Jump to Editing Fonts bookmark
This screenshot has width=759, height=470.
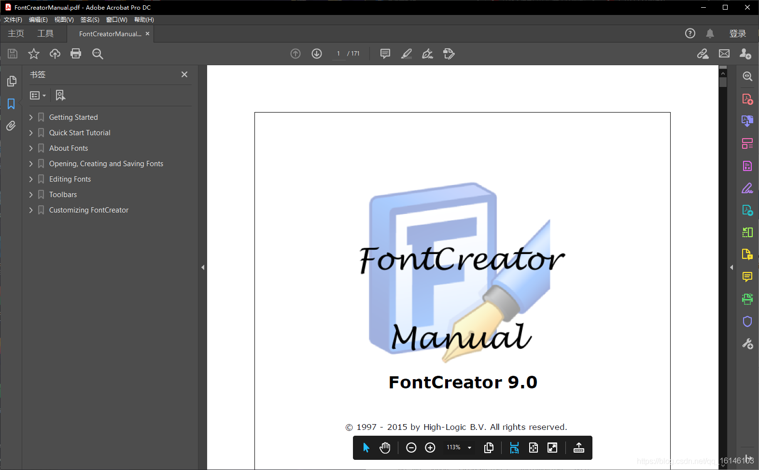(x=70, y=179)
